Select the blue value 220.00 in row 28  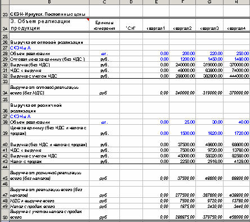click(216, 53)
